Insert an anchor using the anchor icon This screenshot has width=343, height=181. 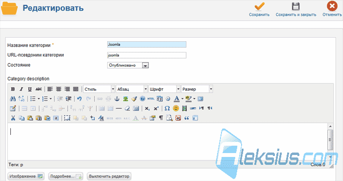(x=117, y=99)
